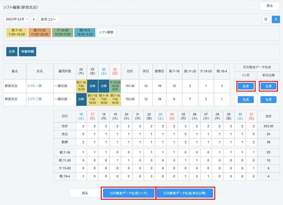This screenshot has width=283, height=205.
Task: Pick the 夕:15-00 green shift swatch
Action: point(62,32)
